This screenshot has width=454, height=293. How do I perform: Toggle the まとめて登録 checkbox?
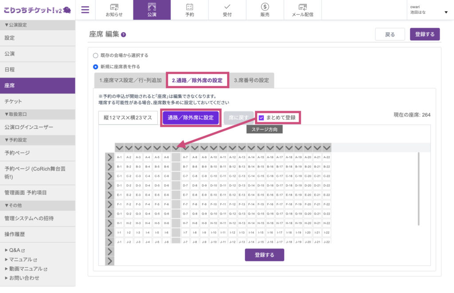click(261, 118)
